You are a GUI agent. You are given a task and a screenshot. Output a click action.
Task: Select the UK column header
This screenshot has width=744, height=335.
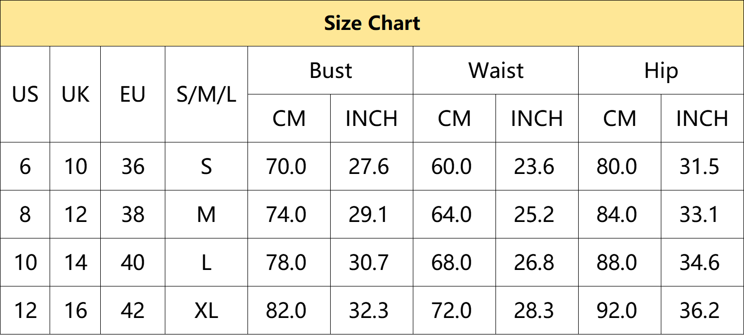(x=75, y=94)
